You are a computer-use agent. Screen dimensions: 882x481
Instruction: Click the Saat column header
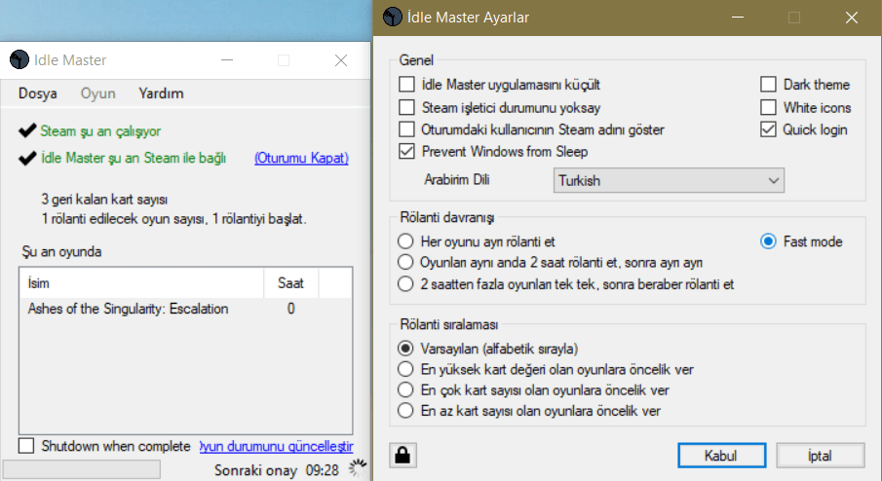click(290, 283)
